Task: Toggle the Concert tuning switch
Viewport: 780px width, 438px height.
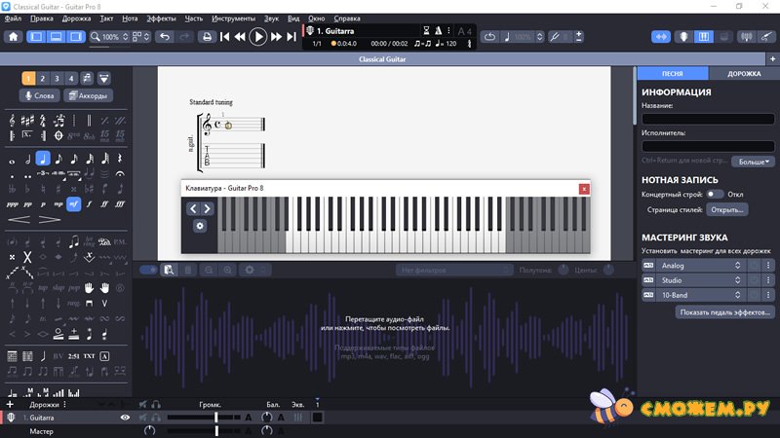Action: coord(715,194)
